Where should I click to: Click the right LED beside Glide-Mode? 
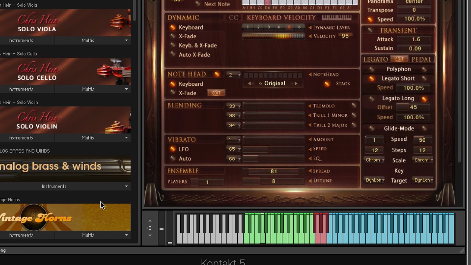424,128
